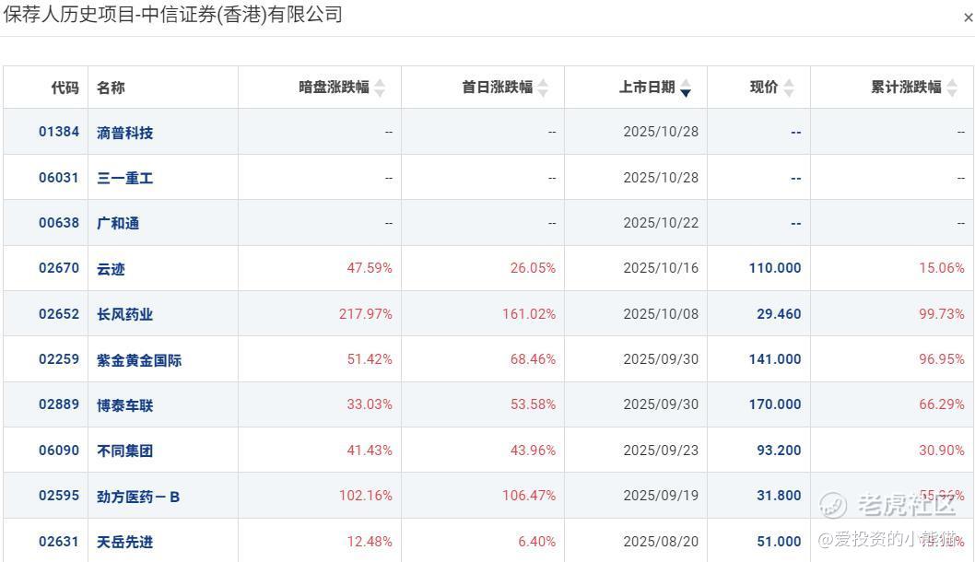Select stock code 02670
This screenshot has height=562, width=975.
tap(59, 268)
